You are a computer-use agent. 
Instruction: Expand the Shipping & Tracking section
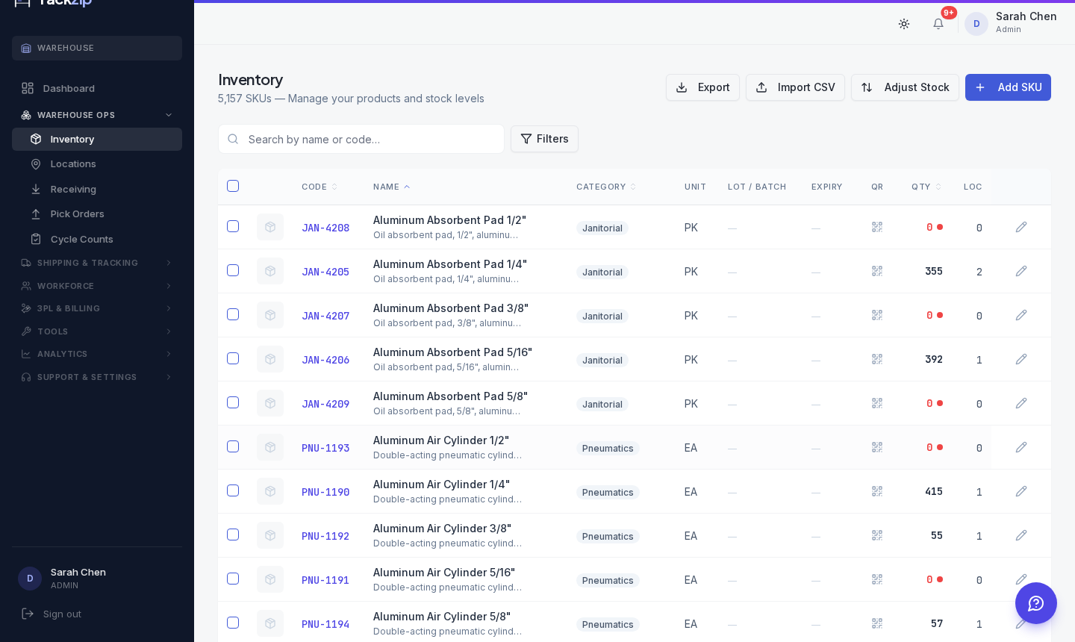coord(97,263)
